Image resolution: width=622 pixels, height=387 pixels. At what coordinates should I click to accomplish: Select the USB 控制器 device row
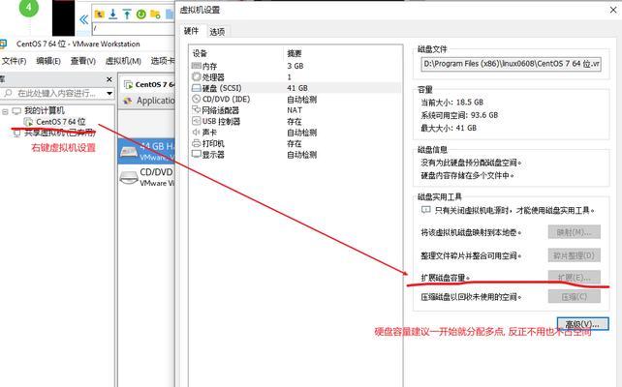coord(295,121)
